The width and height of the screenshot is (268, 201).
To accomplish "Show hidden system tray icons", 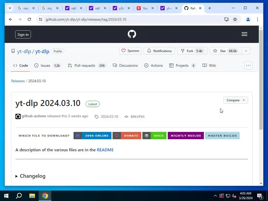I will pos(215,196).
